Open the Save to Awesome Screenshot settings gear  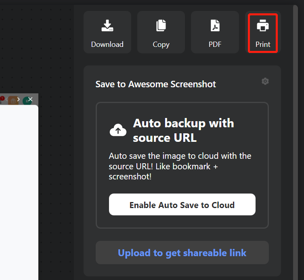265,81
